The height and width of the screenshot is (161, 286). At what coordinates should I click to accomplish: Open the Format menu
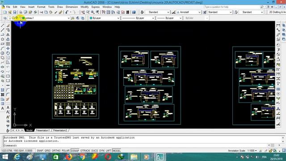coord(41,7)
